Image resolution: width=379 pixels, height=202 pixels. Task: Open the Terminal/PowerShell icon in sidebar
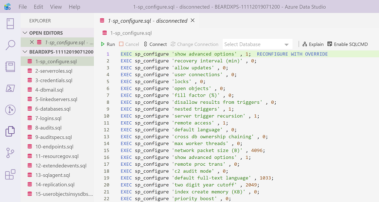tap(10, 88)
